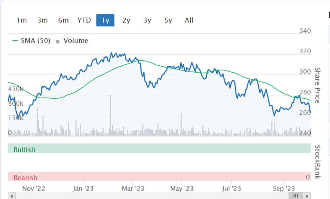Image resolution: width=330 pixels, height=199 pixels.
Task: Click the StockRank 0 value label
Action: click(308, 177)
